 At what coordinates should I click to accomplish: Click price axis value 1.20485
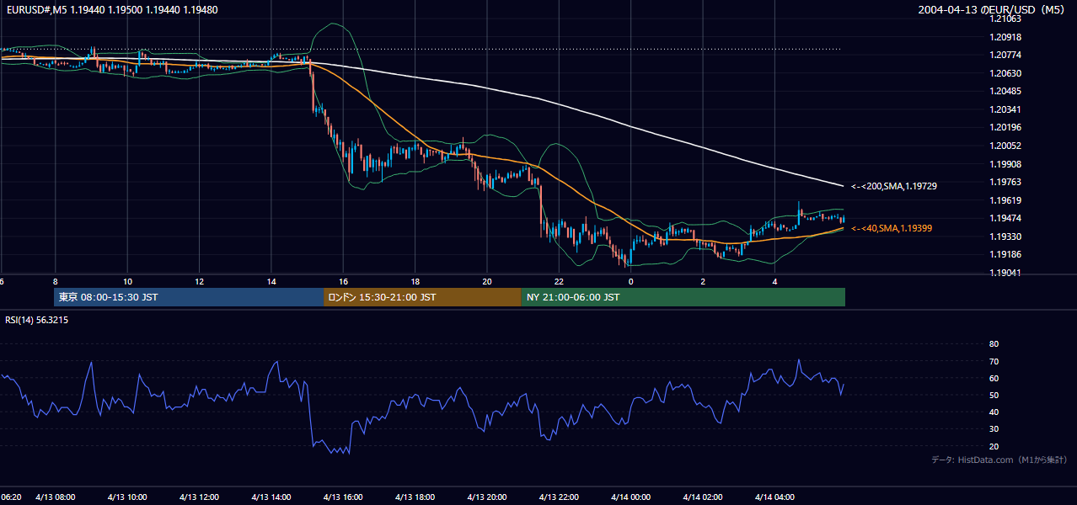tap(1006, 91)
